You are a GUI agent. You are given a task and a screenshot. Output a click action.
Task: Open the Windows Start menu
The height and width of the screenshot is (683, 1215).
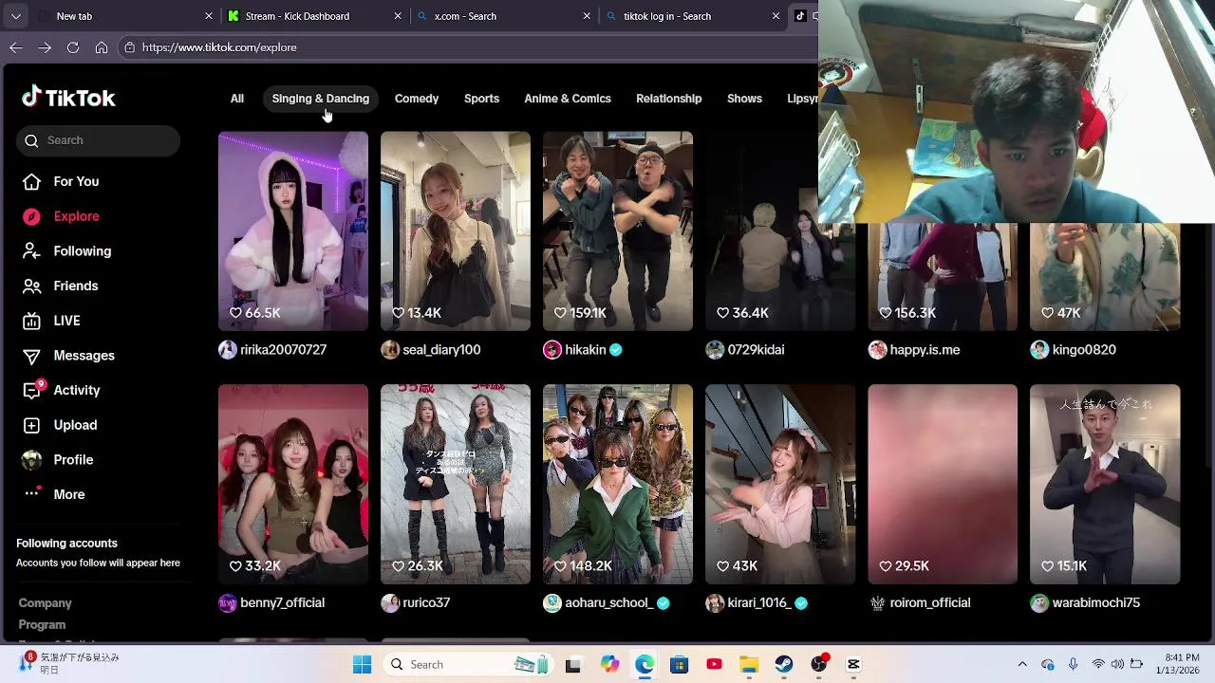(x=362, y=665)
